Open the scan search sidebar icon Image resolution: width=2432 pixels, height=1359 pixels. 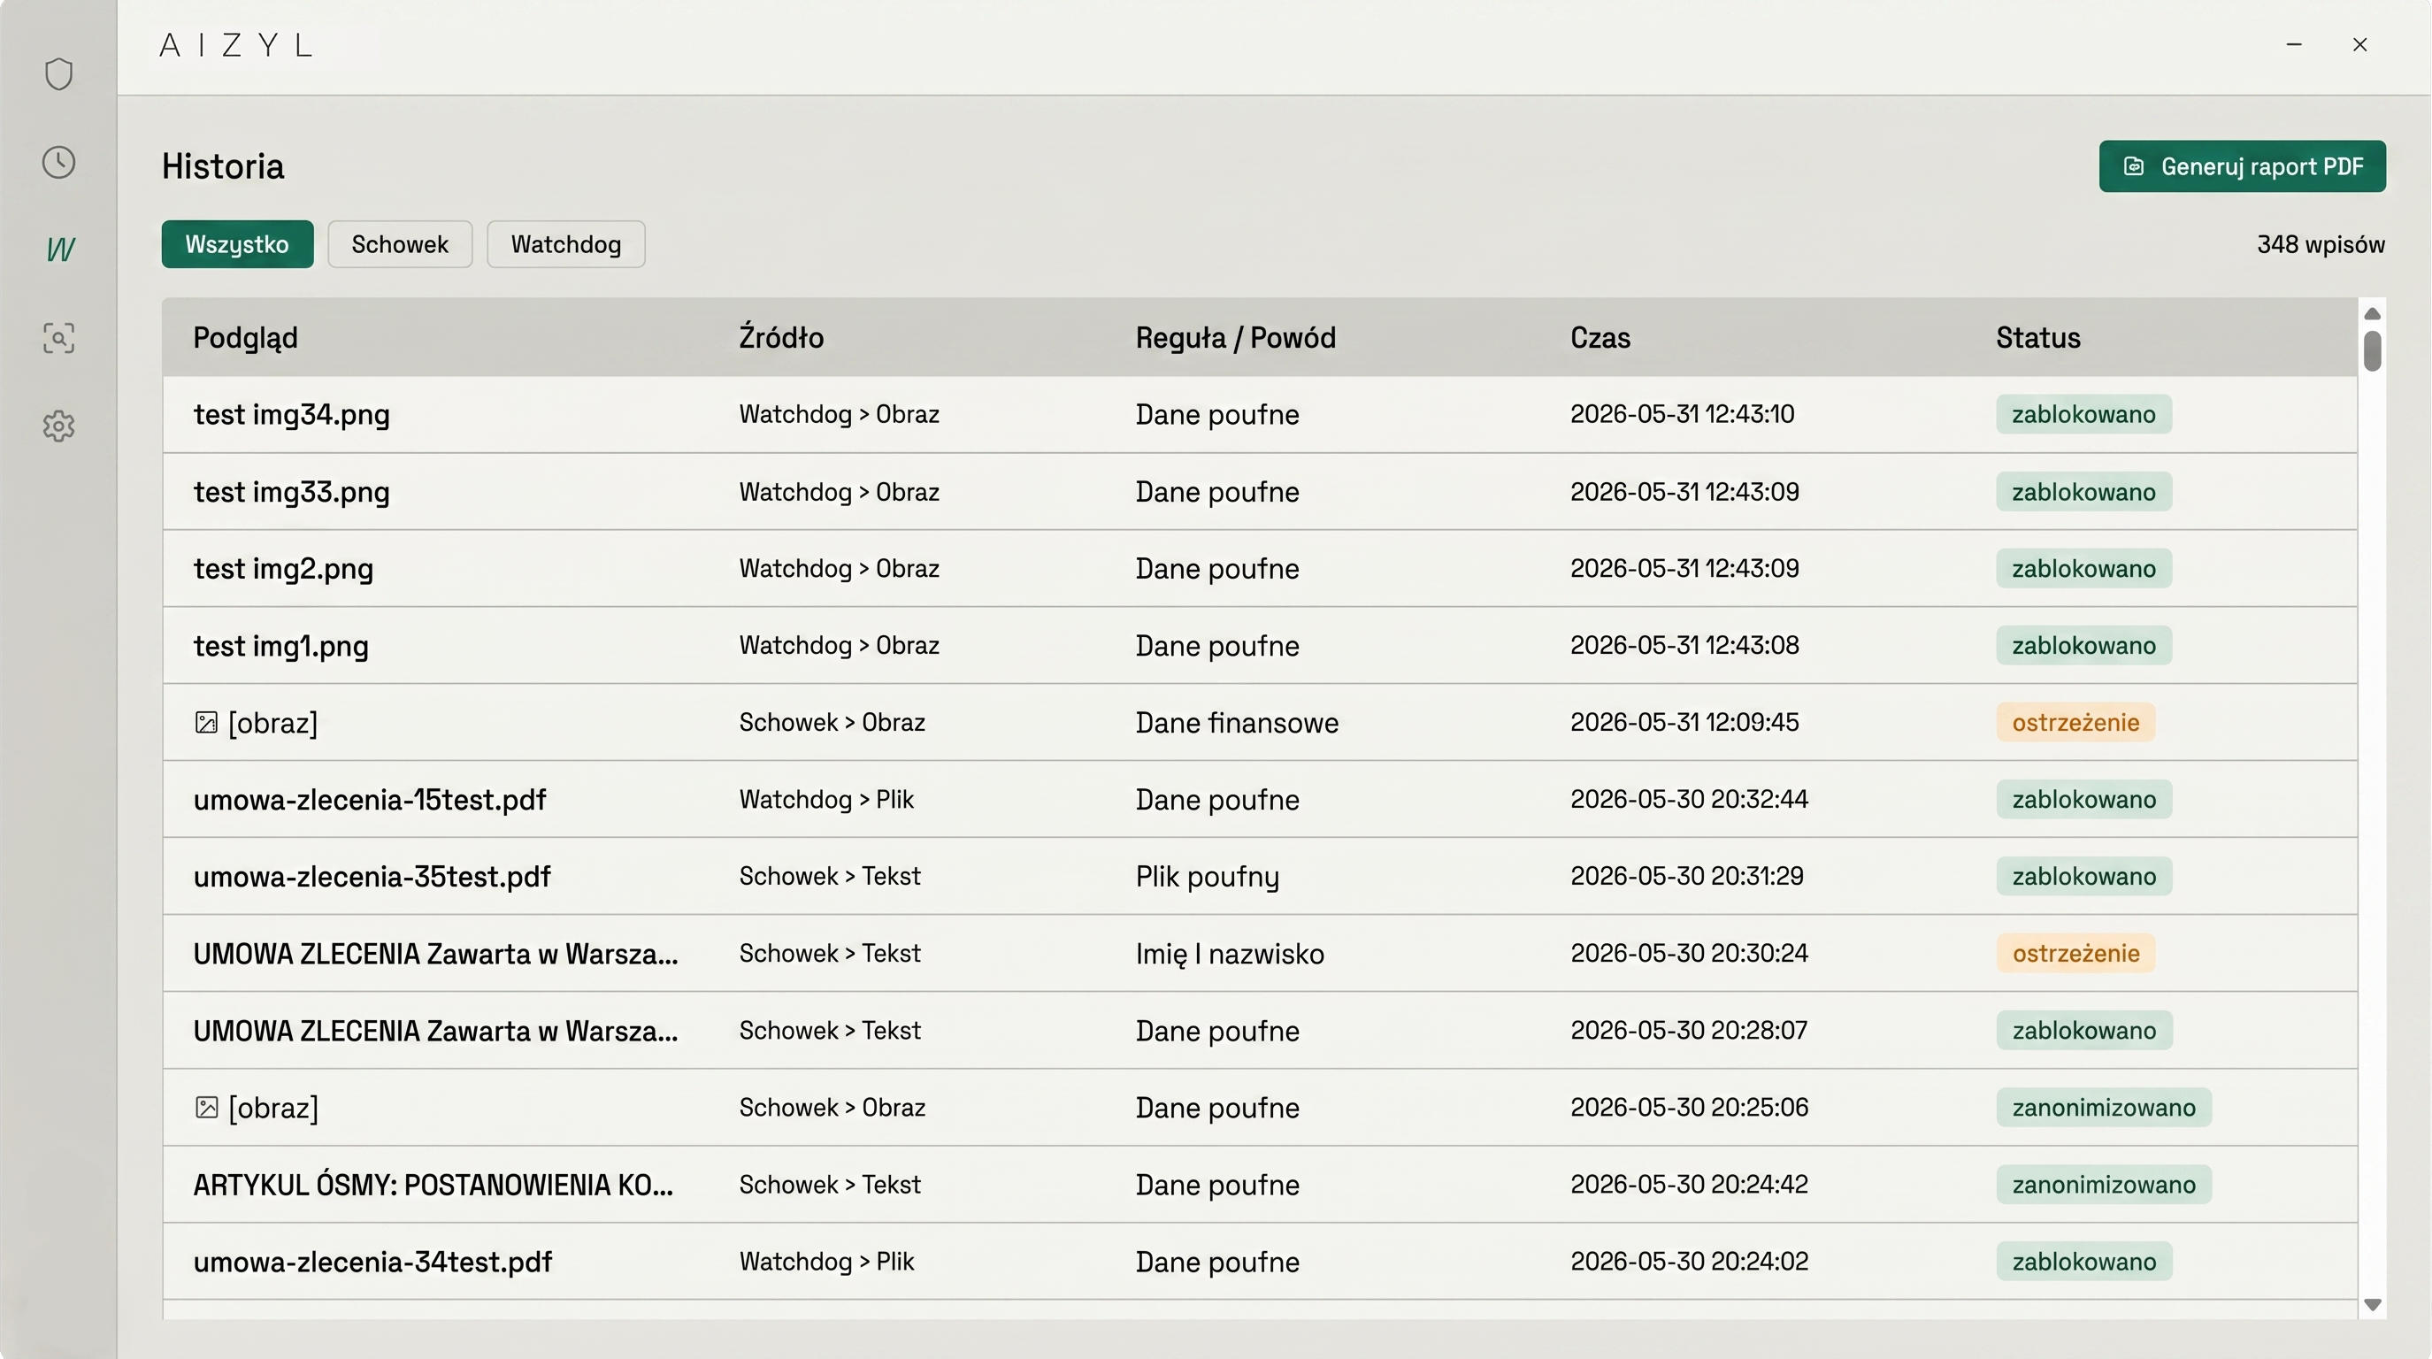[x=58, y=338]
